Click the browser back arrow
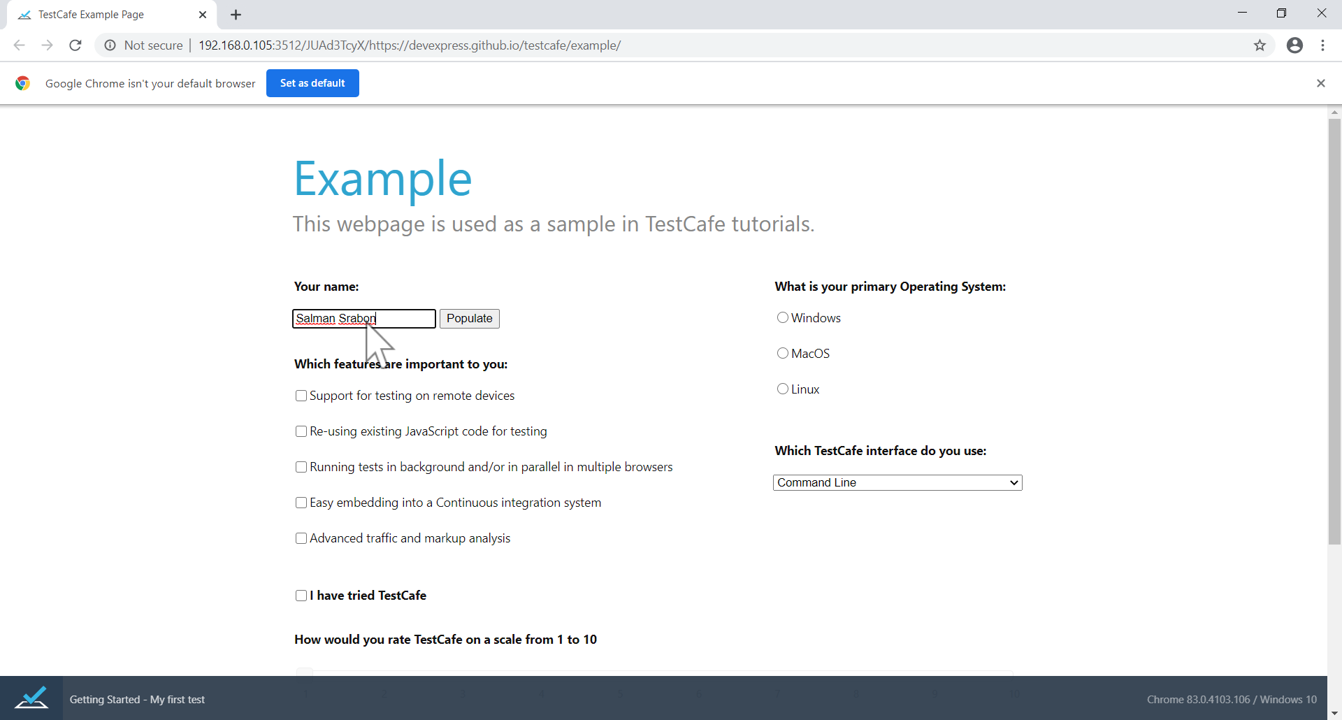The width and height of the screenshot is (1342, 720). click(20, 45)
